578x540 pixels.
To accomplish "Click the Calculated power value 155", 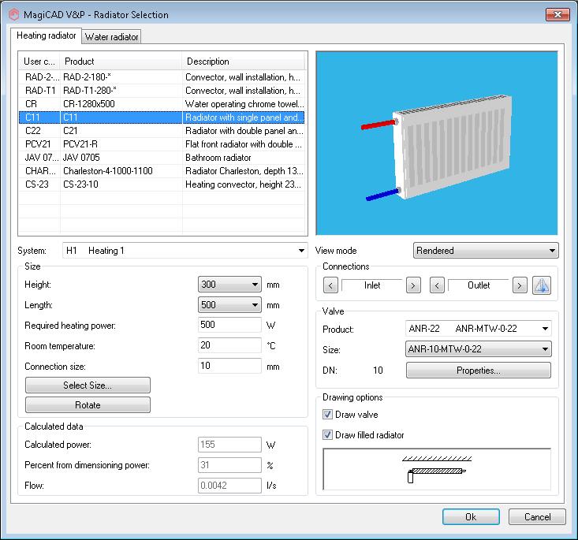I will 229,445.
